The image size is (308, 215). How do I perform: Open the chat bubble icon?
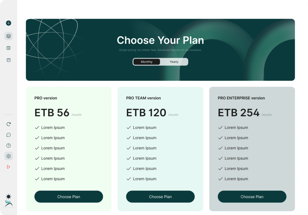click(8, 135)
